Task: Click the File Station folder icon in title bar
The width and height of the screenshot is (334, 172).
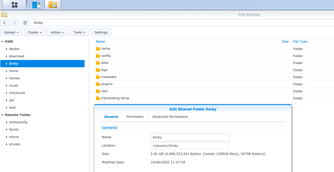Action: 4,15
